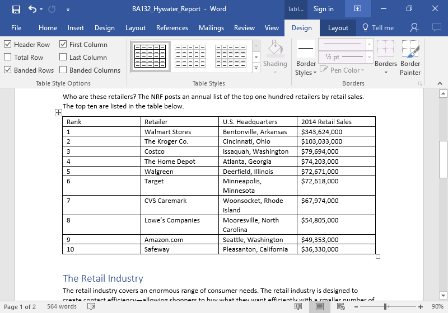Click the Share person icon
448x313 pixels.
(414, 27)
